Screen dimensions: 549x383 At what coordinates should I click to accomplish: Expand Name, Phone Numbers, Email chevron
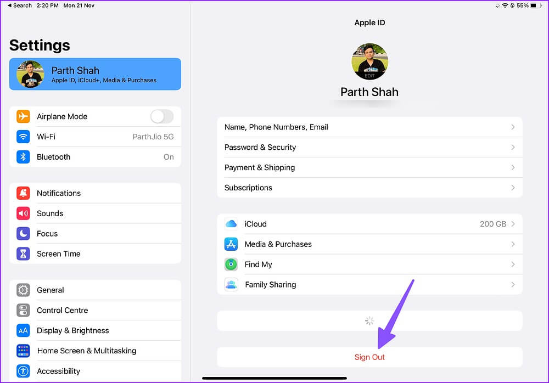point(513,127)
